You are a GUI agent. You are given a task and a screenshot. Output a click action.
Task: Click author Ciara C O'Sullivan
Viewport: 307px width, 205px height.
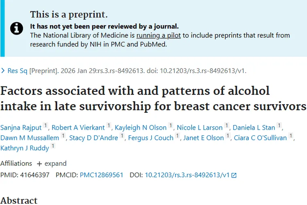tap(260, 138)
